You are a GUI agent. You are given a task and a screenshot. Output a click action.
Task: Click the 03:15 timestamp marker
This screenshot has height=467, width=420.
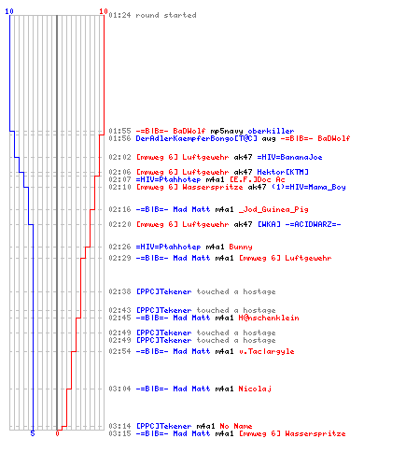pos(119,433)
